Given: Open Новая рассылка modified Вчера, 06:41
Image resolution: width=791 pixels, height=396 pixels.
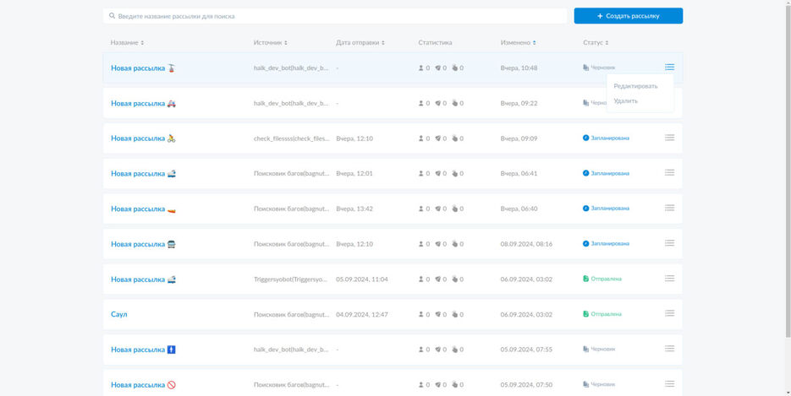Looking at the screenshot, I should [143, 174].
